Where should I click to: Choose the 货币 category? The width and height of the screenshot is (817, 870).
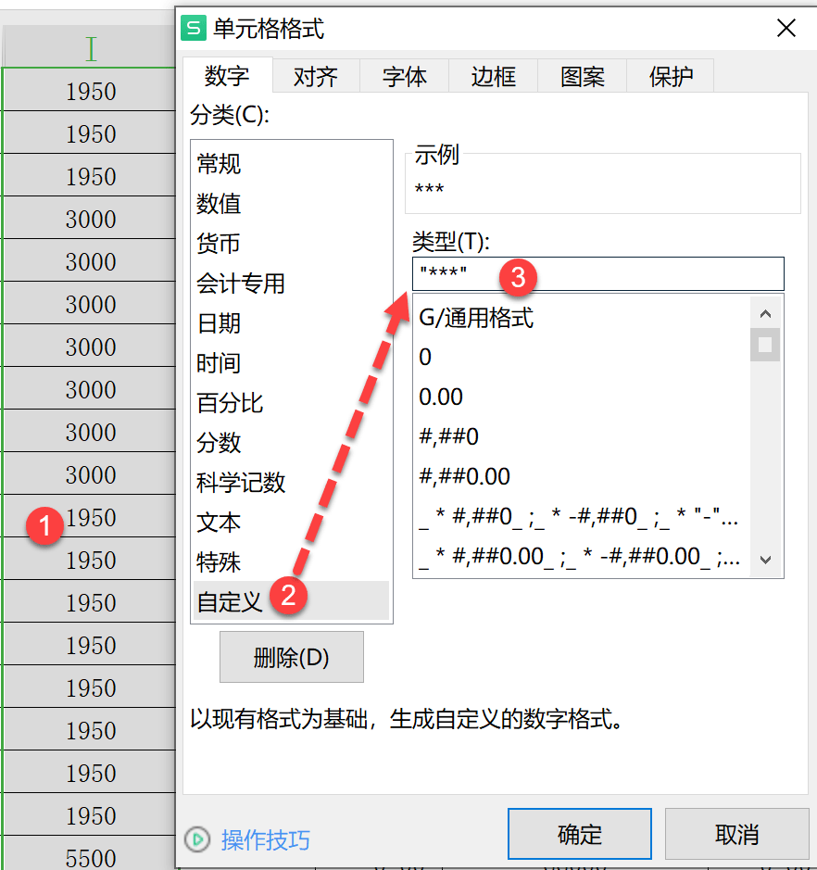click(x=291, y=244)
